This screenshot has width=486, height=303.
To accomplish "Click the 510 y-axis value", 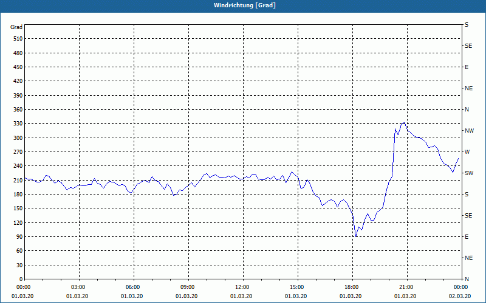I will (x=18, y=39).
